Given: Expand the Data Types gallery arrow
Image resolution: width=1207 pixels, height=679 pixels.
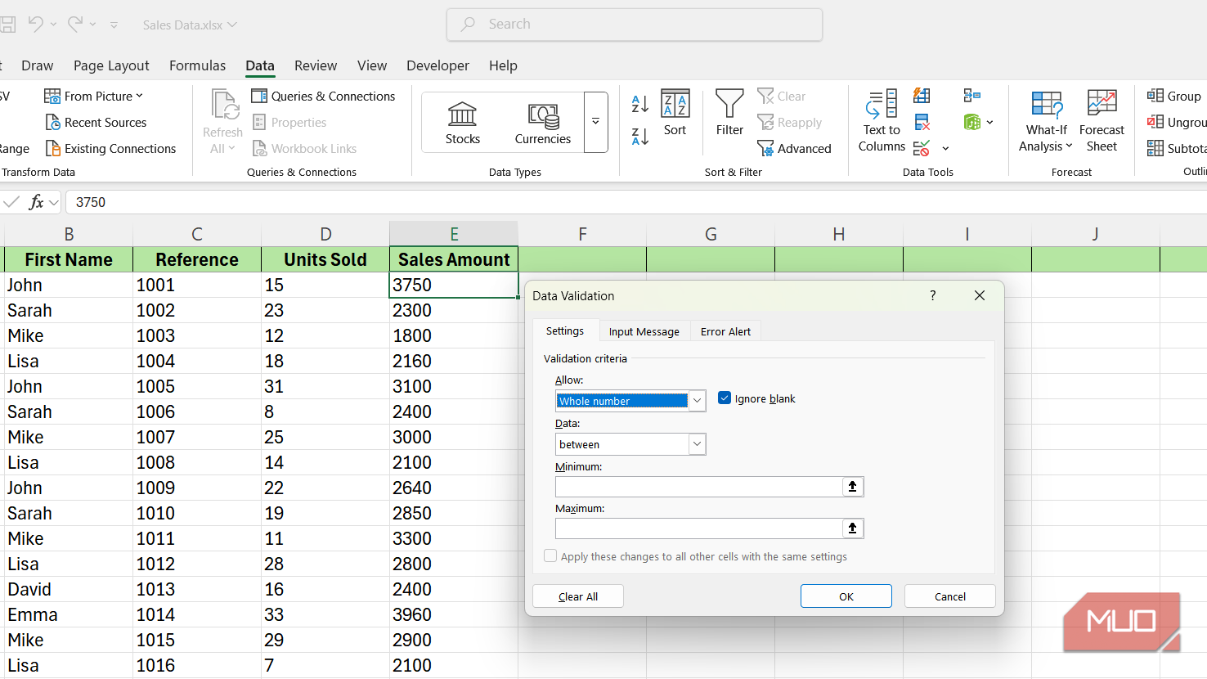Looking at the screenshot, I should 596,122.
